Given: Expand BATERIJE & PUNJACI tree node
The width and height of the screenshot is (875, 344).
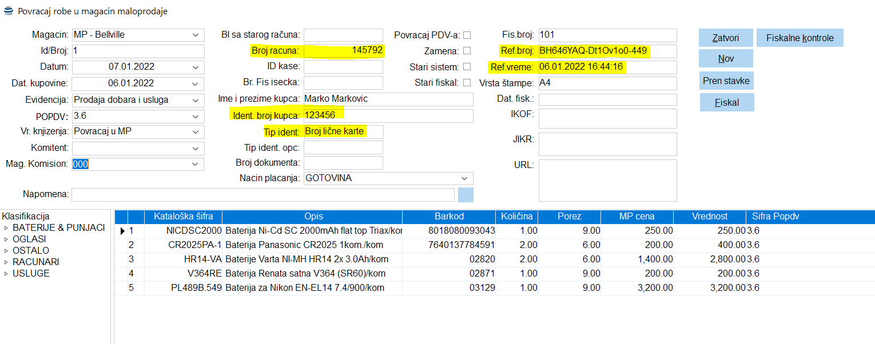Looking at the screenshot, I should (6, 228).
